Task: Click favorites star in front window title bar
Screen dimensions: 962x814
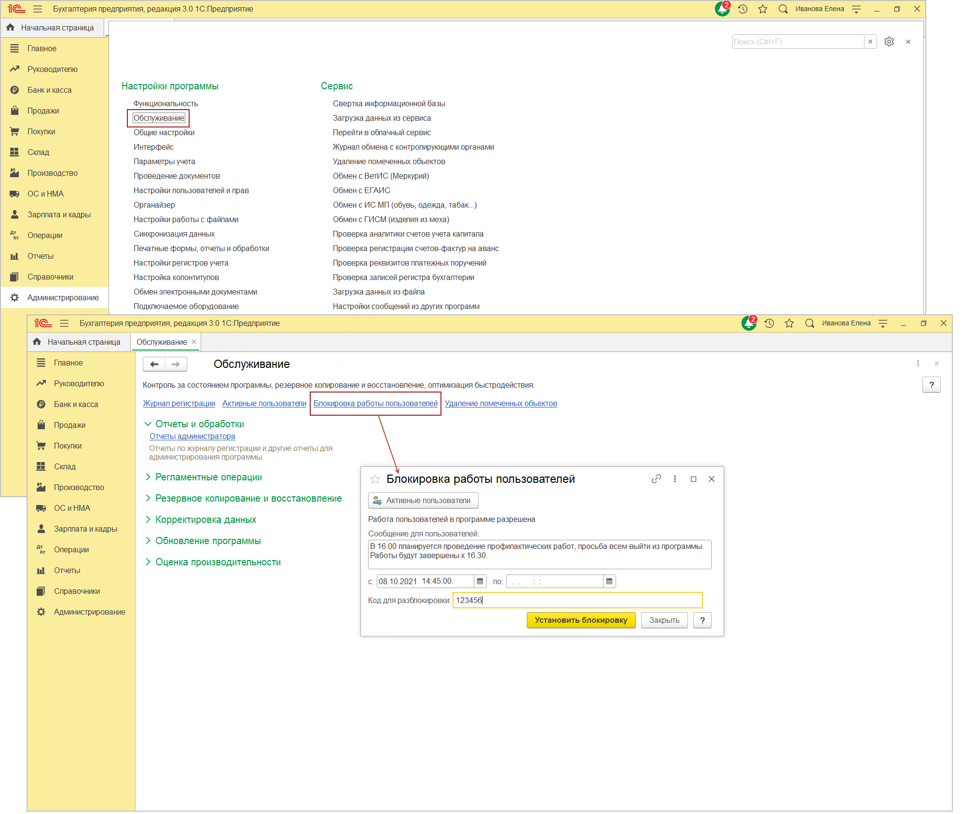Action: click(x=789, y=323)
